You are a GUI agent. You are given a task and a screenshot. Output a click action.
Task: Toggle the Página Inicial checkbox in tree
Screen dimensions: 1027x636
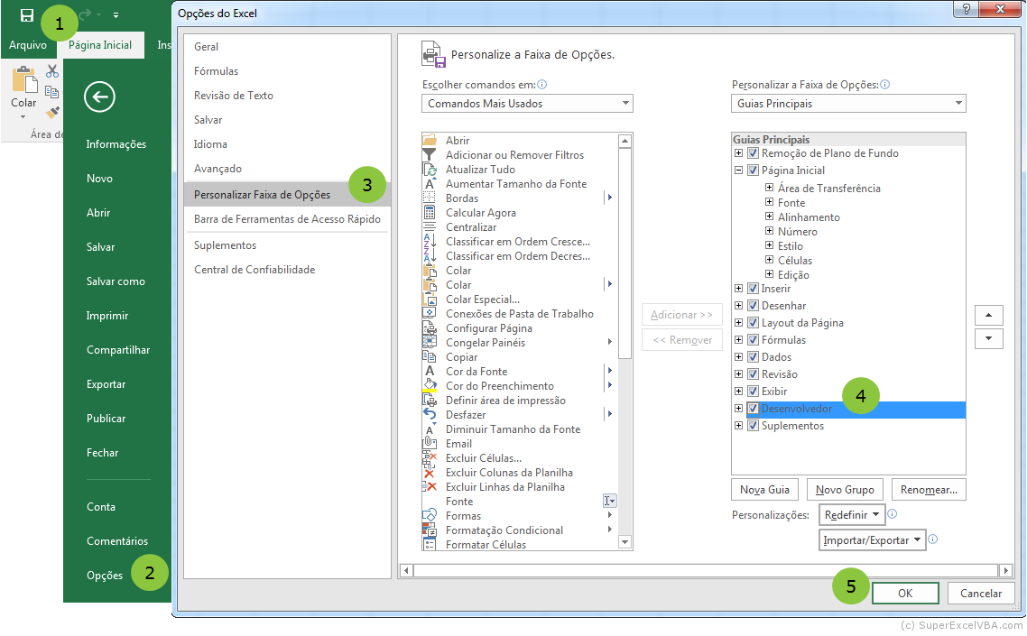coord(754,171)
